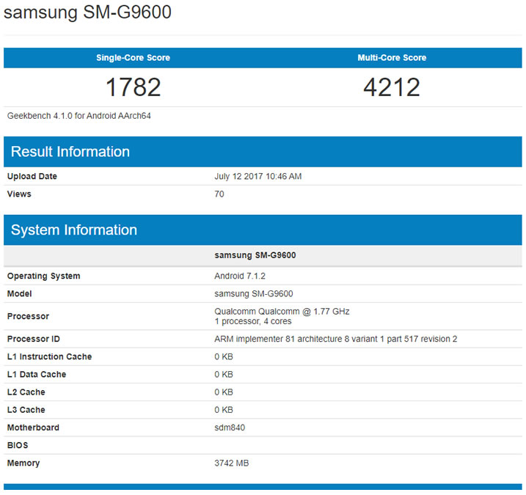The width and height of the screenshot is (526, 495).
Task: Select the Single-Core Score header
Action: pos(134,58)
